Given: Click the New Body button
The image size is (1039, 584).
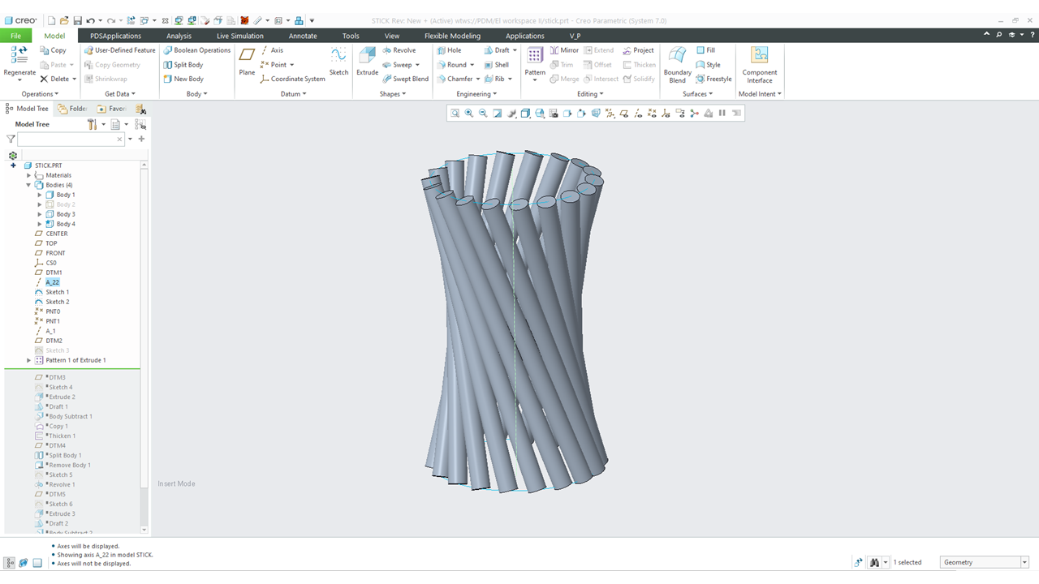Looking at the screenshot, I should pos(183,79).
